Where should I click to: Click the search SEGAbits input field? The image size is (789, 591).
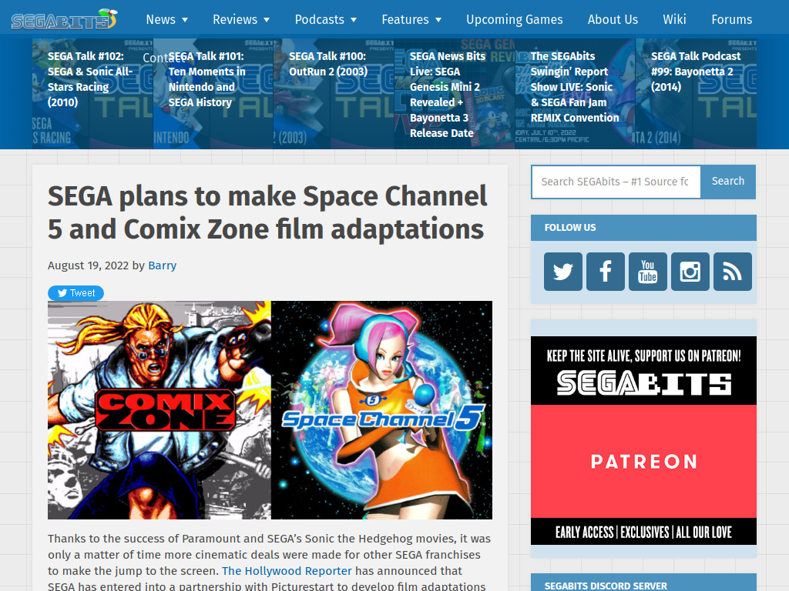point(616,182)
